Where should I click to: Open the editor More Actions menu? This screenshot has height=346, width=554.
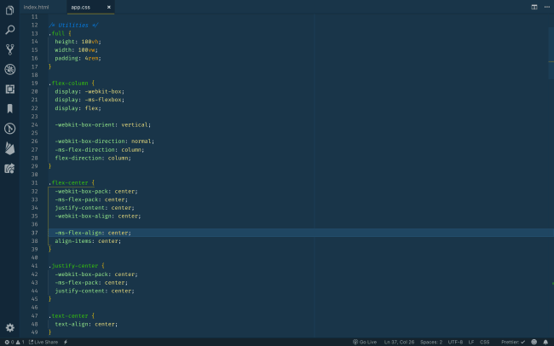(x=546, y=7)
